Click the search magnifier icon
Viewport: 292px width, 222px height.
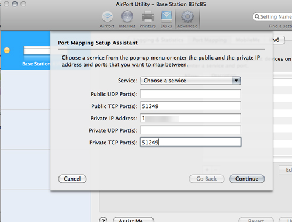pos(257,17)
